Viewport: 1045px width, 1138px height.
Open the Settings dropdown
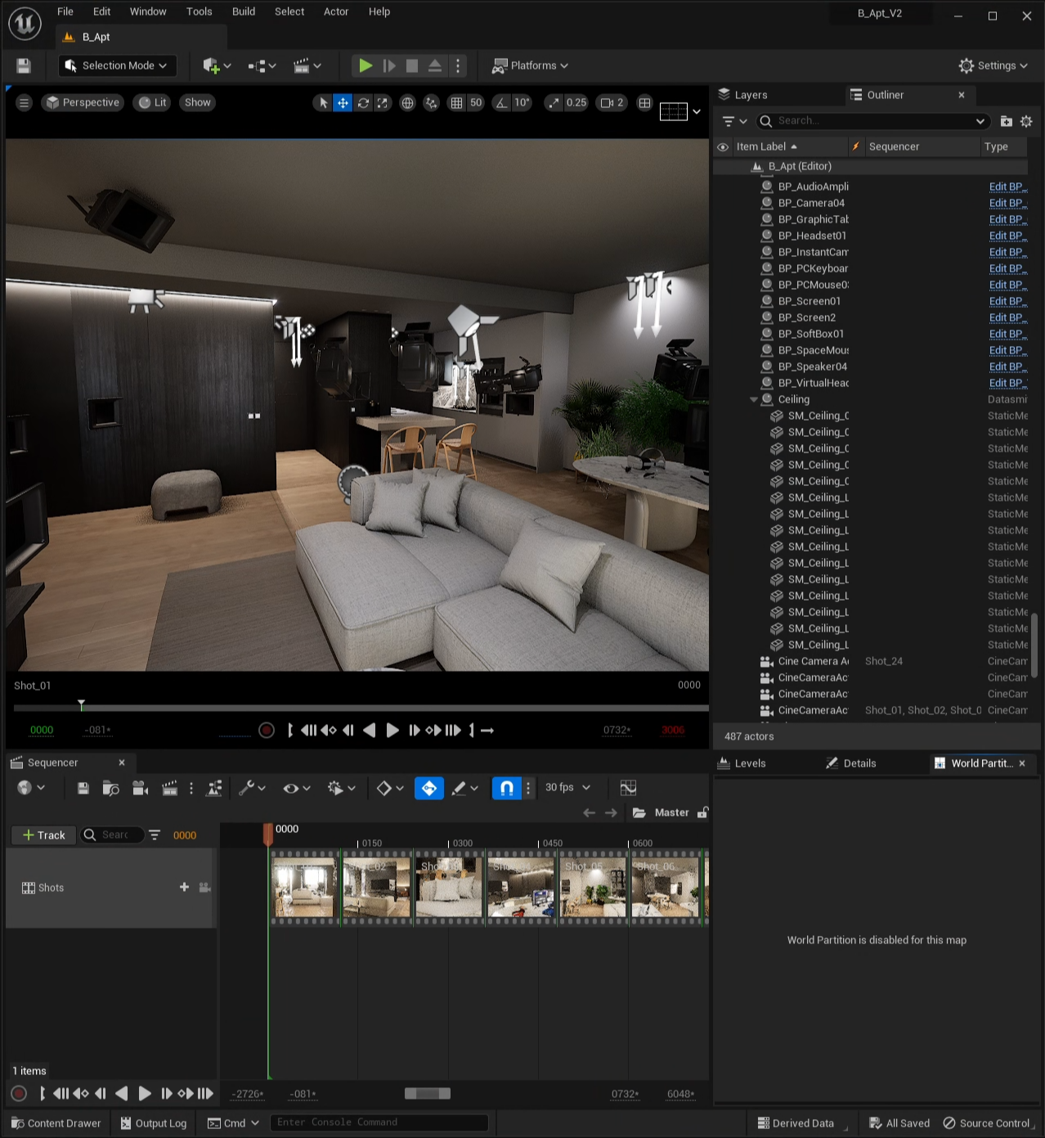point(993,65)
